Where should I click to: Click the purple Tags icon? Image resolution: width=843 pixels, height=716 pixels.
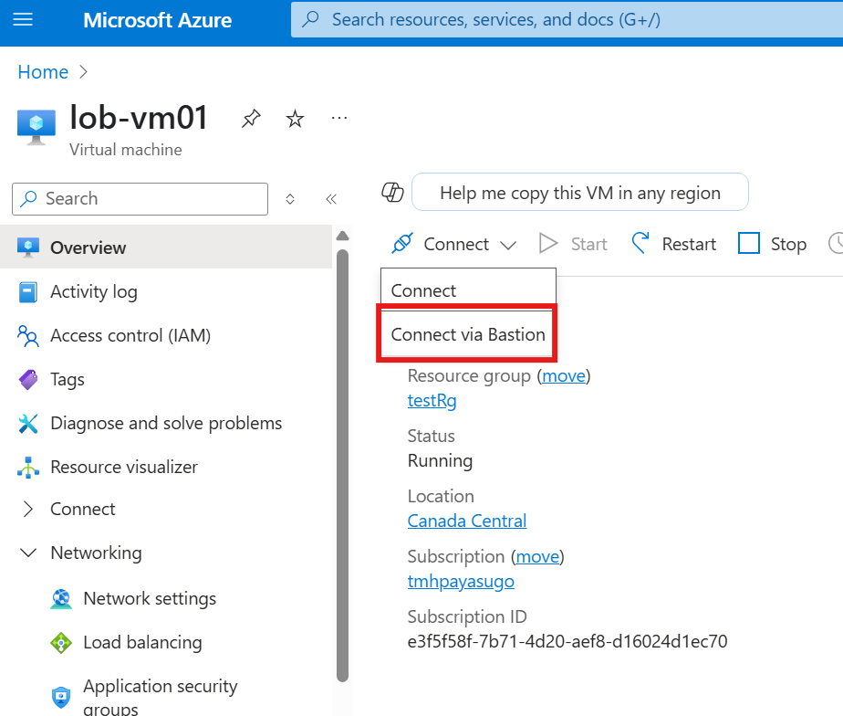point(28,380)
